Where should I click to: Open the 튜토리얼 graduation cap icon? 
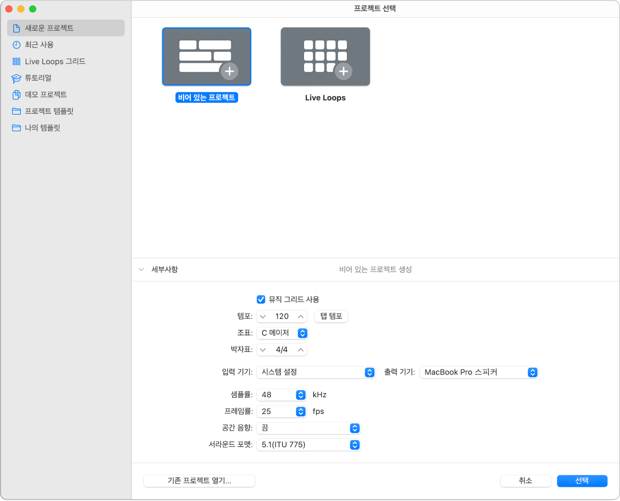17,78
